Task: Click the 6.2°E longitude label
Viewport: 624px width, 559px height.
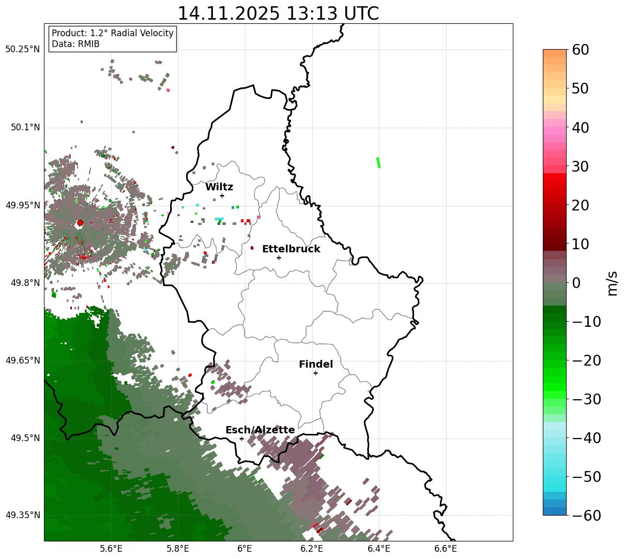Action: point(312,549)
